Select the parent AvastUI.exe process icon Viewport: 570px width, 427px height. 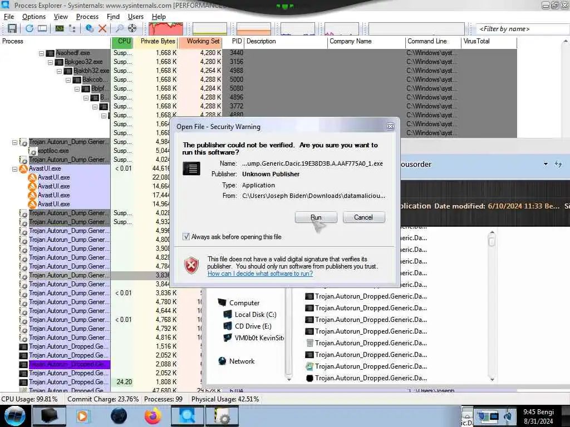[x=23, y=168]
